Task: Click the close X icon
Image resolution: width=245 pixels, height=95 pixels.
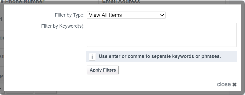Action: (234, 84)
